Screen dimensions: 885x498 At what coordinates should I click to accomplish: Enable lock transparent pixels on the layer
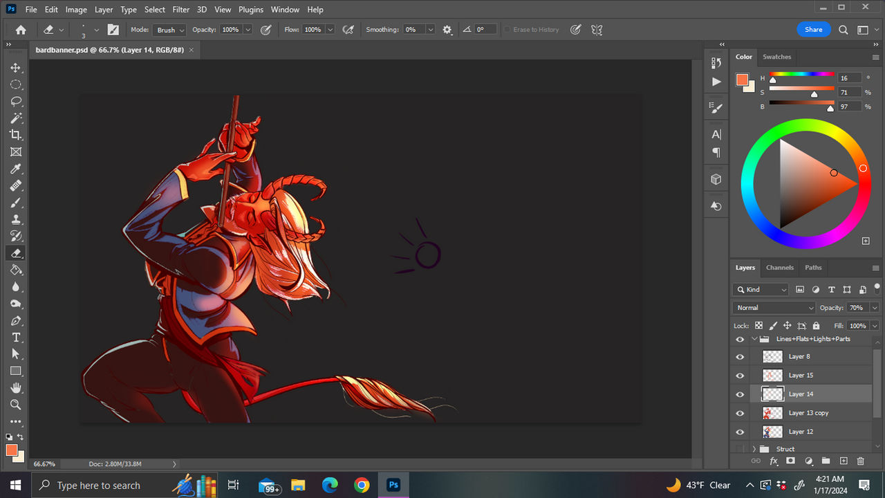[x=758, y=325]
